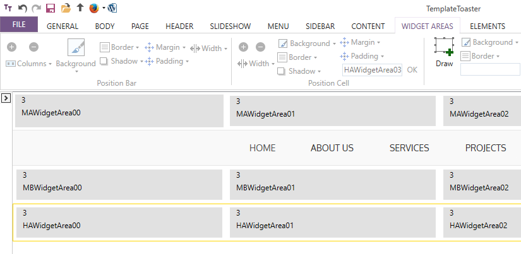Image resolution: width=521 pixels, height=254 pixels.
Task: Switch to the HEADER ribbon tab
Action: tap(179, 26)
